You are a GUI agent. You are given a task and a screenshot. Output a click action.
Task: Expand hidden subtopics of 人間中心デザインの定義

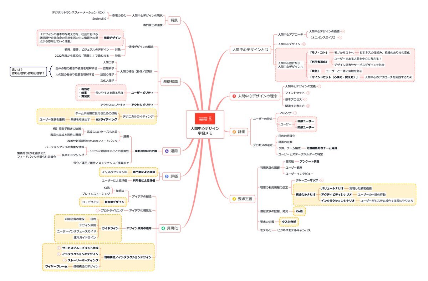[319, 86]
